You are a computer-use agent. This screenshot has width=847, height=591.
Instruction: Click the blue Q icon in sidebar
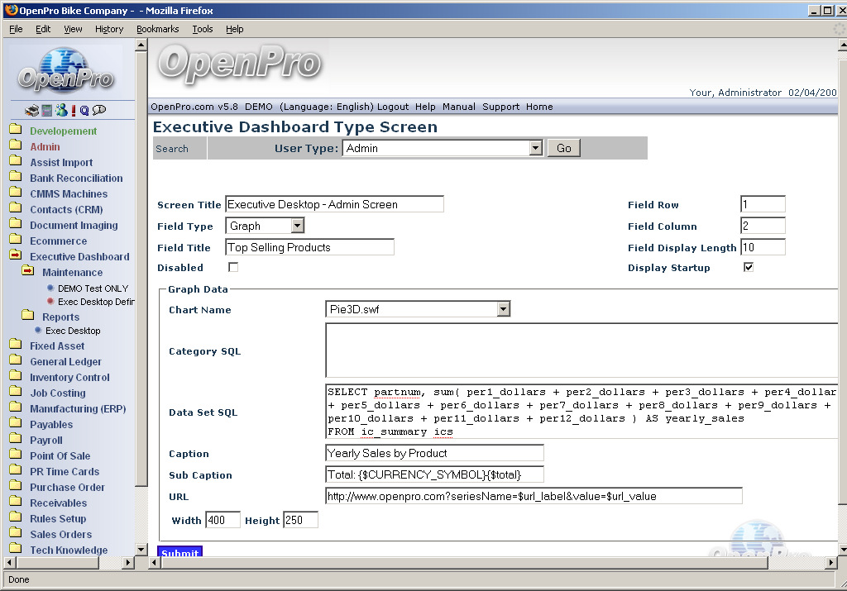coord(84,110)
